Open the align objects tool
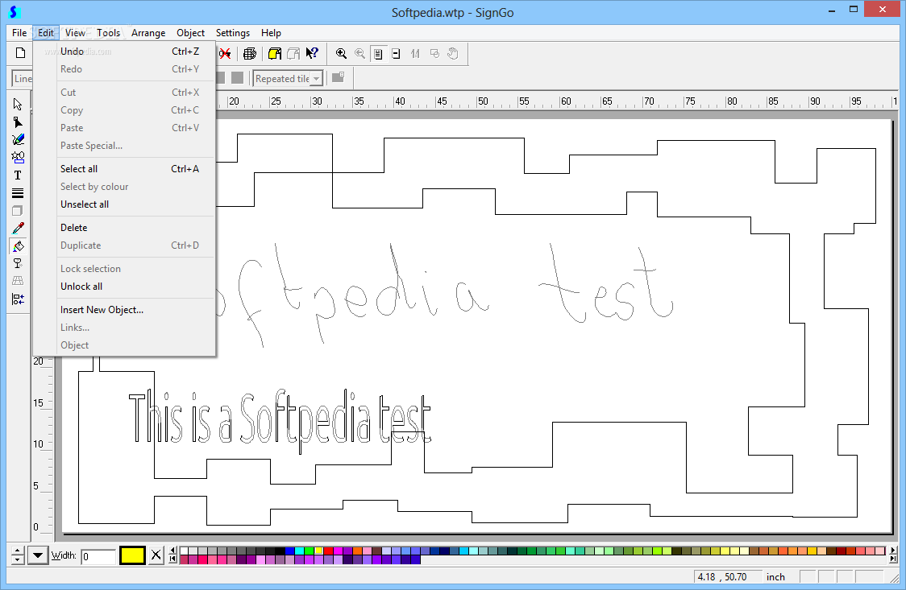 (x=18, y=299)
